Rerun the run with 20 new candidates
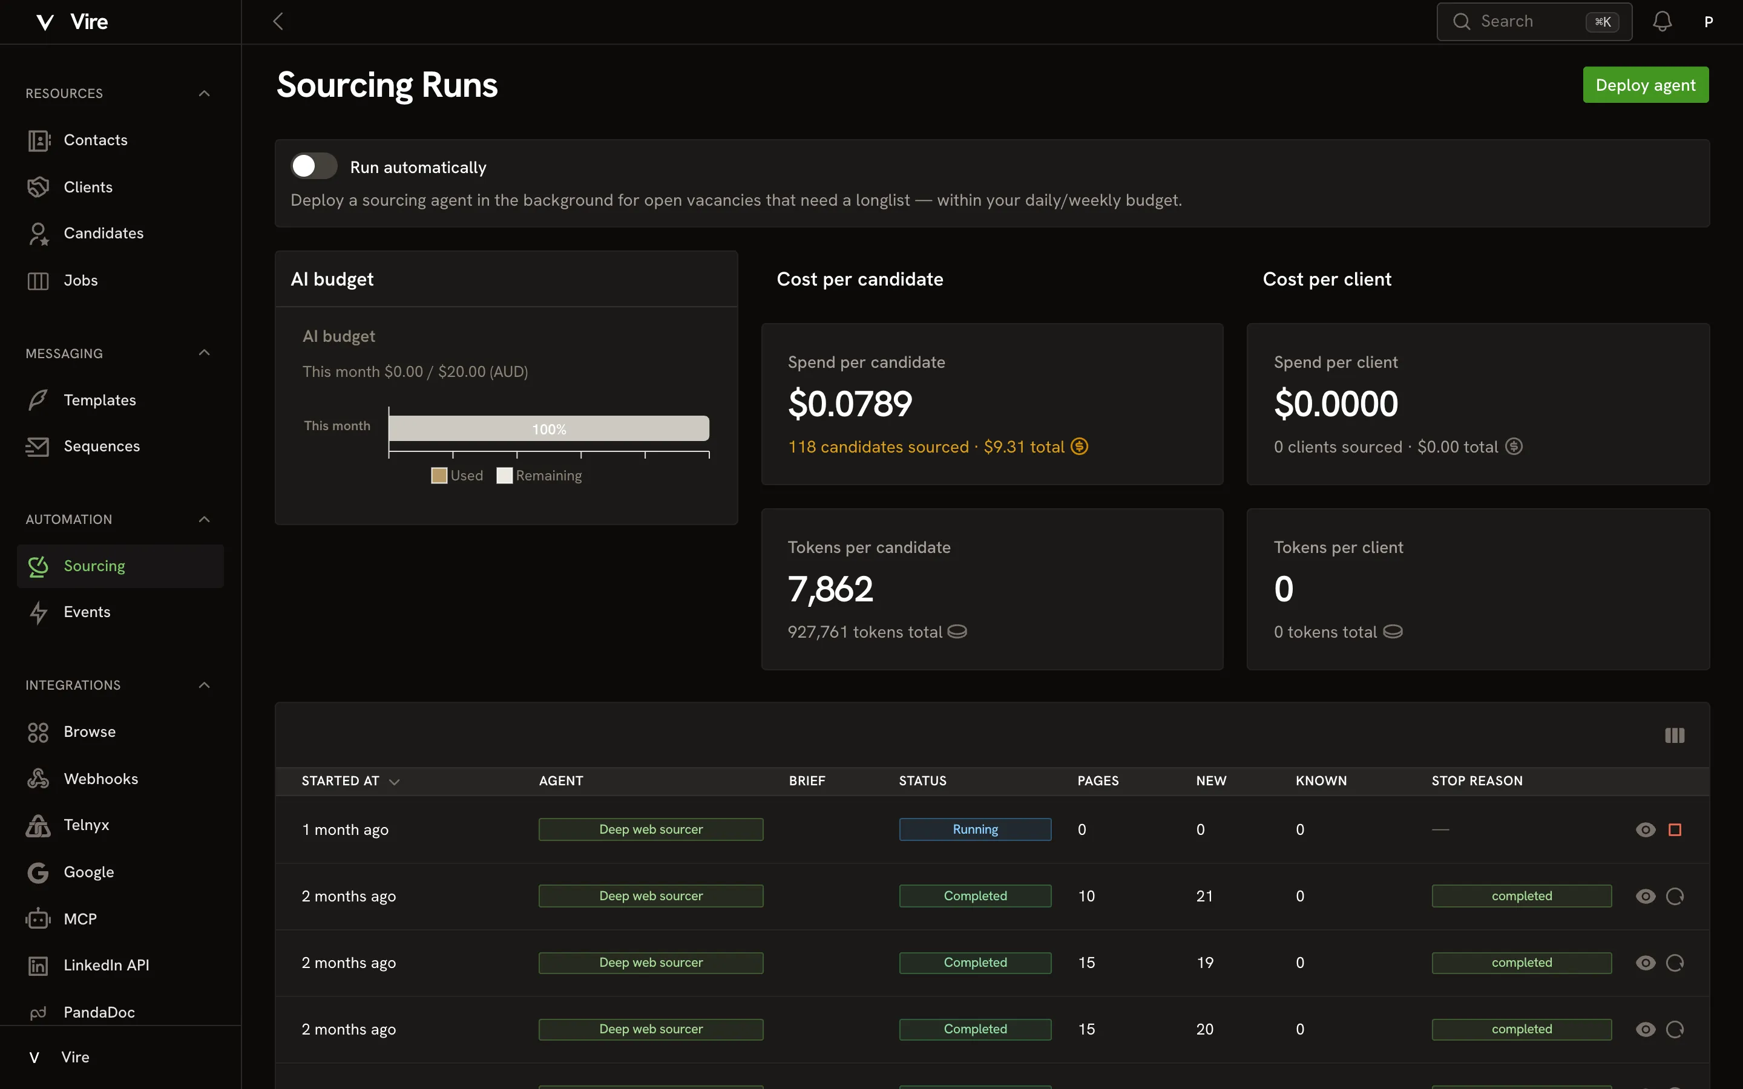Viewport: 1743px width, 1089px height. 1675,1029
